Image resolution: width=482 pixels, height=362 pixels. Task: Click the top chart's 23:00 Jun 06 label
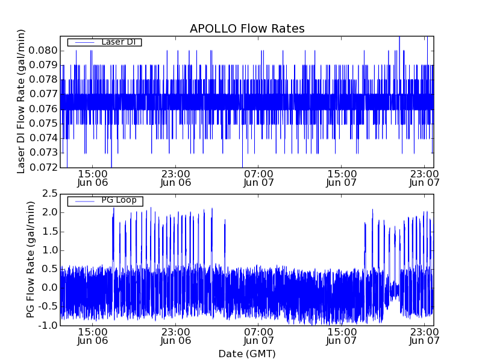[175, 179]
